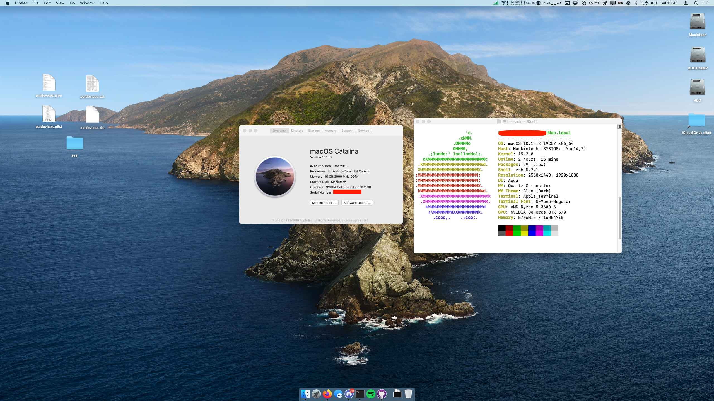Open Notification Center list icon
The height and width of the screenshot is (401, 714).
click(x=705, y=3)
